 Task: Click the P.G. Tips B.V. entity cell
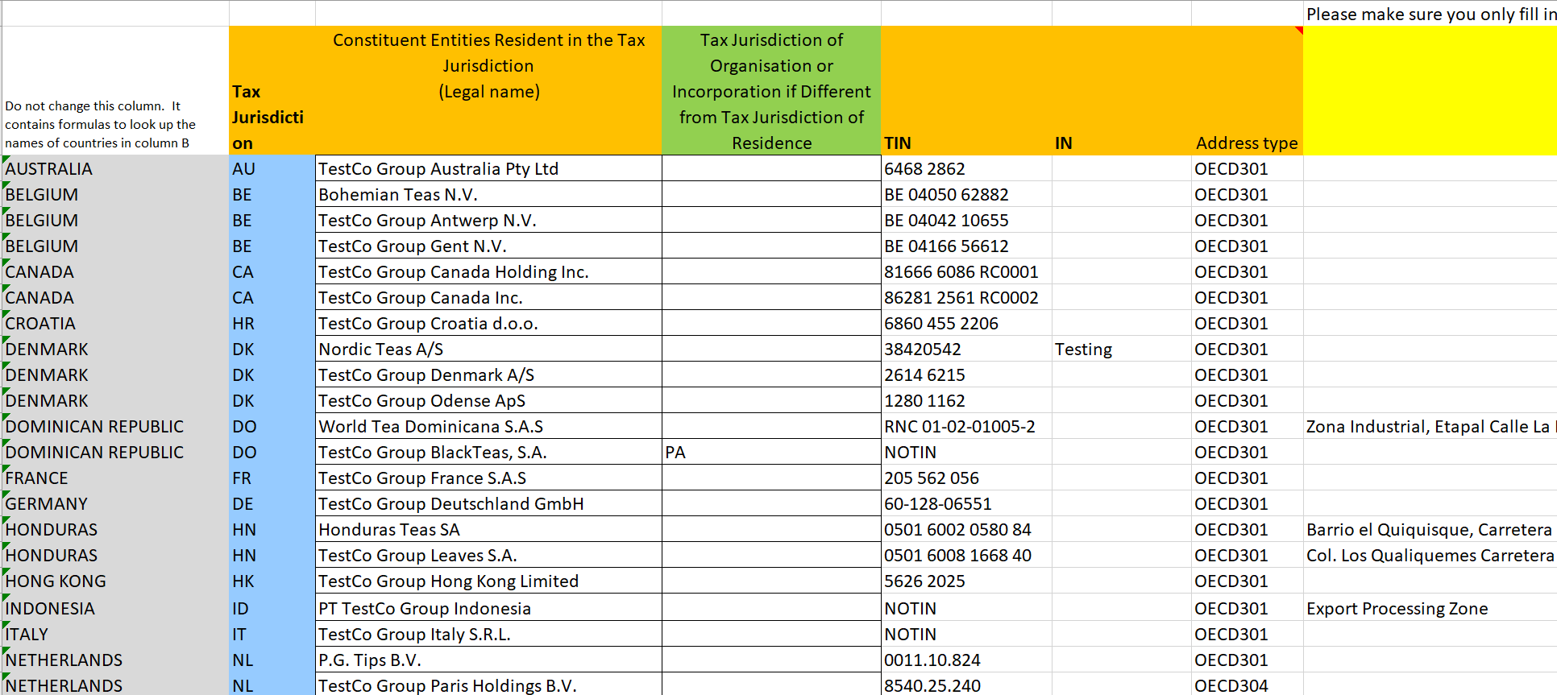[488, 660]
